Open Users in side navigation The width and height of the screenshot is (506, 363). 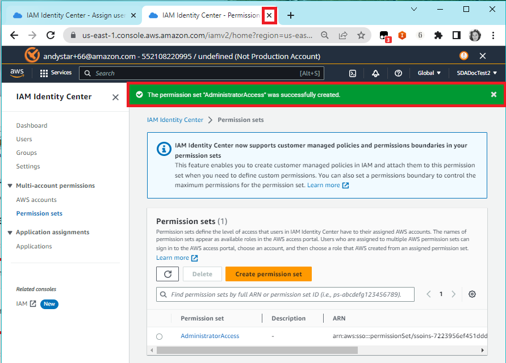[24, 139]
